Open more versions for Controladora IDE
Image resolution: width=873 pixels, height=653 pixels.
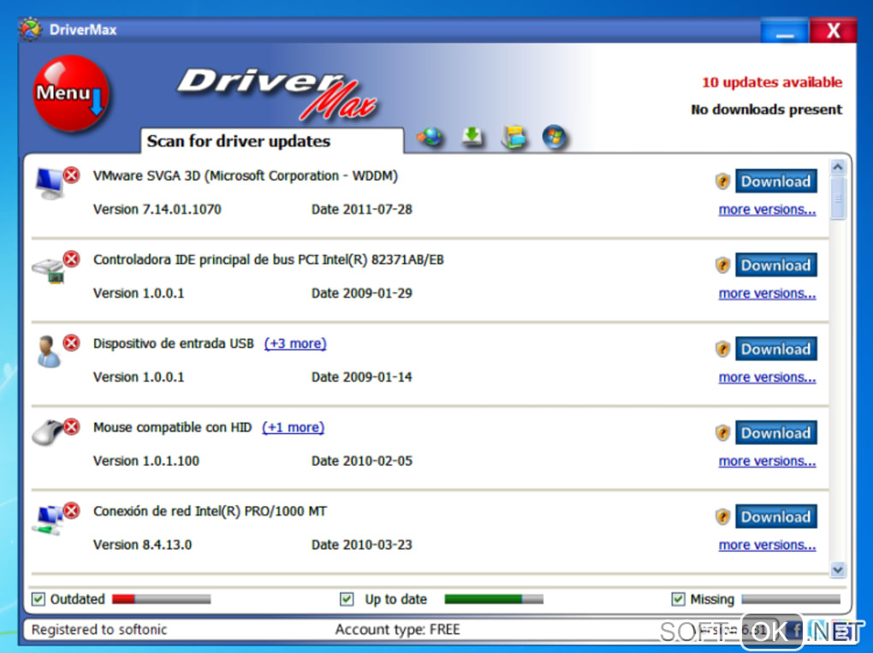(x=767, y=294)
